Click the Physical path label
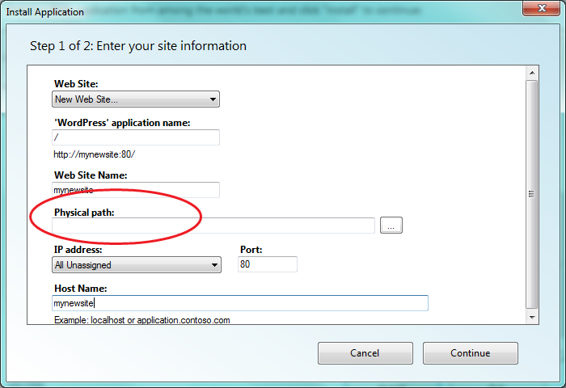Screen dimensions: 566x388 click(84, 213)
